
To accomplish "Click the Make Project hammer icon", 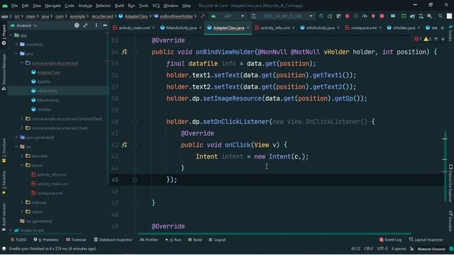I will click(x=203, y=16).
